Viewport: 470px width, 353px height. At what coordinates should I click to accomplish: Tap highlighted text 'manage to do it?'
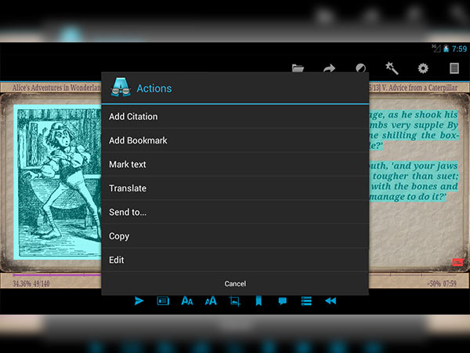coord(407,197)
